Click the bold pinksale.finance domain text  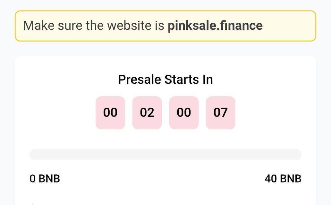[215, 26]
